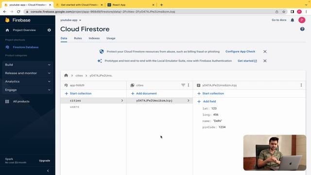Bookmark this page with the star icon
This screenshot has height=175, width=311.
(284, 12)
